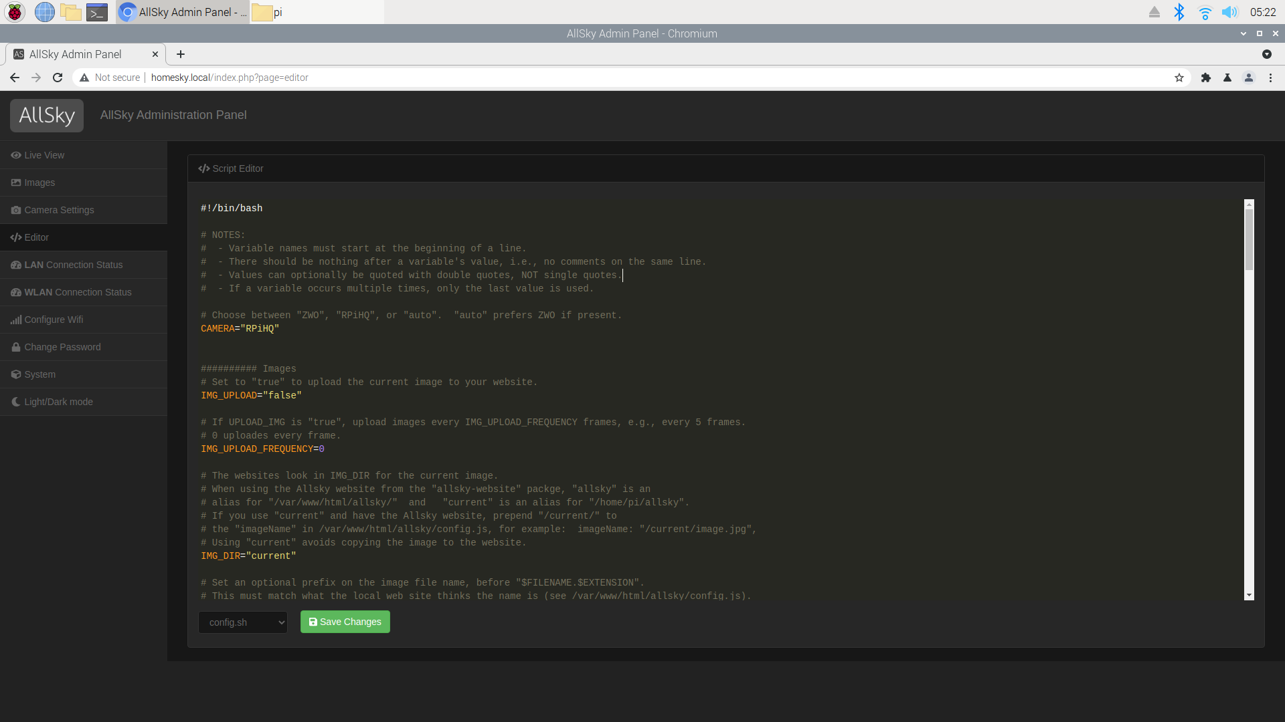Click the CAMERA="RPiHQ" line in editor

pos(240,328)
